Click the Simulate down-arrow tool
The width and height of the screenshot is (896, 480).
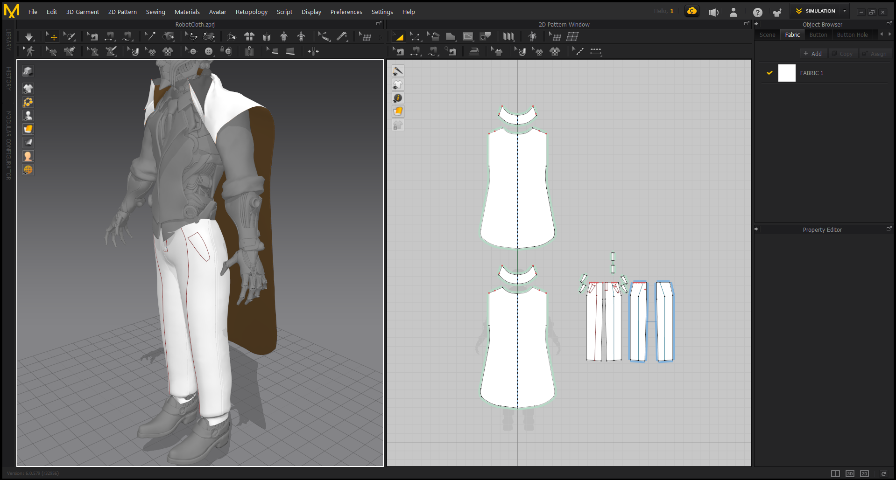29,37
